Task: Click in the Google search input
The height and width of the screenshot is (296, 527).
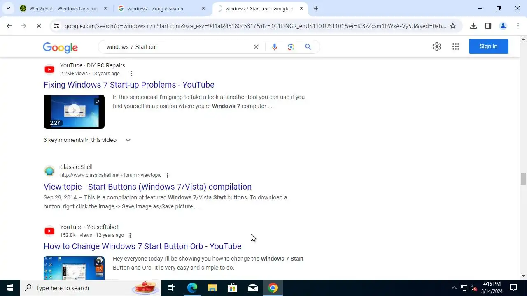Action: [177, 47]
